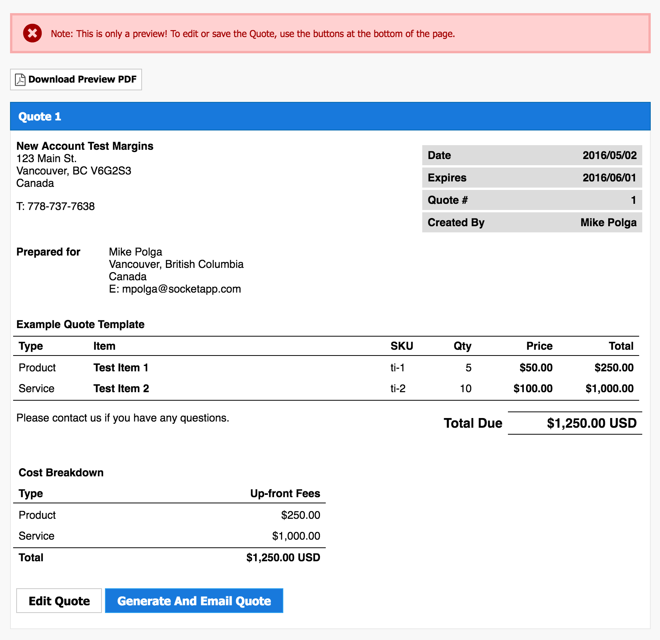Viewport: 660px width, 640px height.
Task: Click the preview note warning text
Action: [253, 34]
